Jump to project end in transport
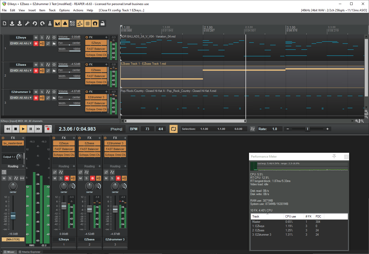 pyautogui.click(x=38, y=129)
